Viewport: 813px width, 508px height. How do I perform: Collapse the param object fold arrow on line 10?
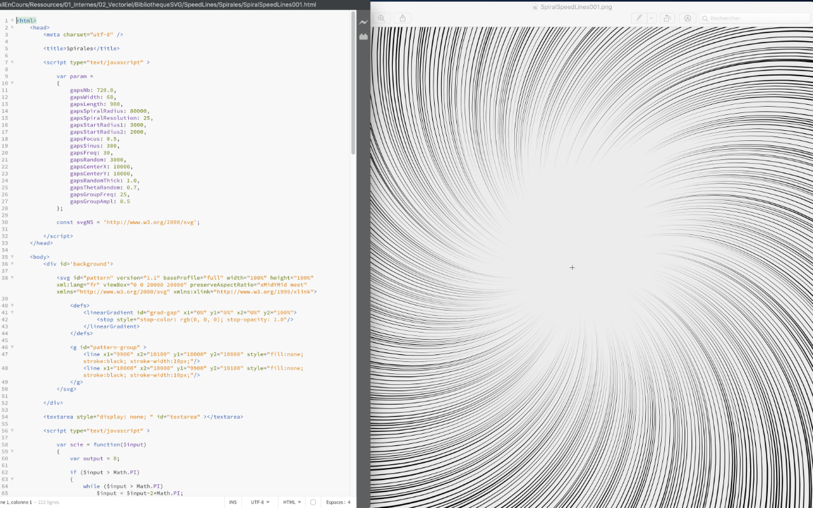[12, 83]
